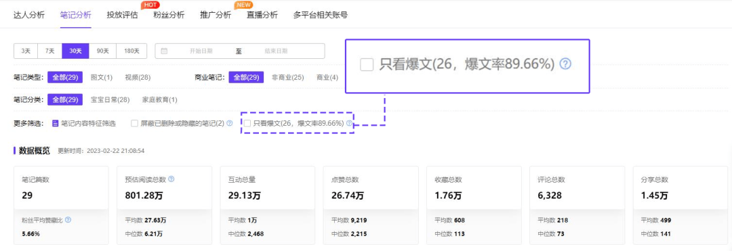Screen dimensions: 732x251
Task: Select the 180天 time range
Action: pos(131,51)
